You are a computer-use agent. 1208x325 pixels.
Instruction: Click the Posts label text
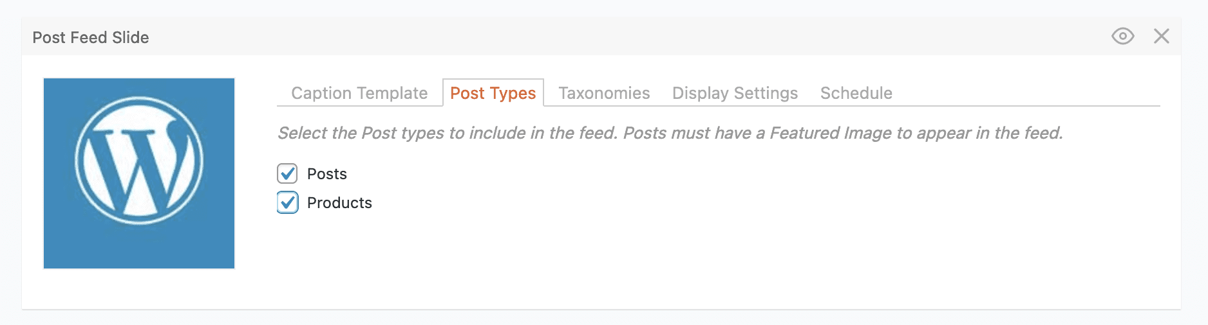pos(327,174)
